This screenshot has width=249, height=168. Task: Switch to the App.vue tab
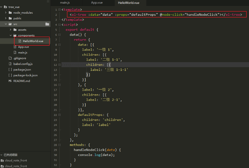click(x=97, y=3)
